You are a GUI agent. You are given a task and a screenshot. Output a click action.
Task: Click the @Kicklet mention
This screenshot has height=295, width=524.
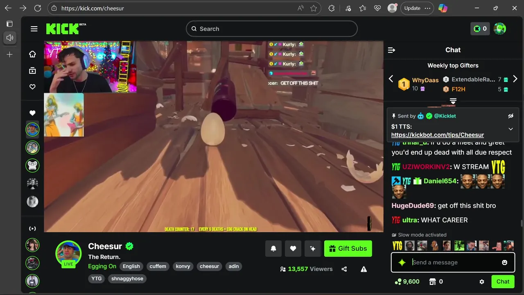[x=445, y=116]
